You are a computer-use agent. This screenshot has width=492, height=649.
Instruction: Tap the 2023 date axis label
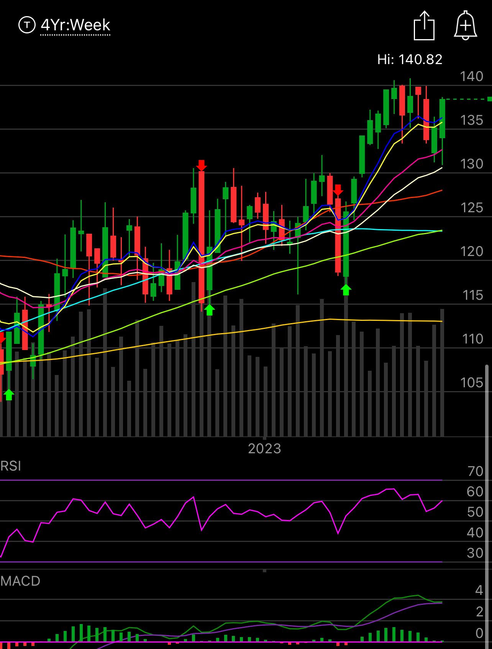click(x=264, y=449)
